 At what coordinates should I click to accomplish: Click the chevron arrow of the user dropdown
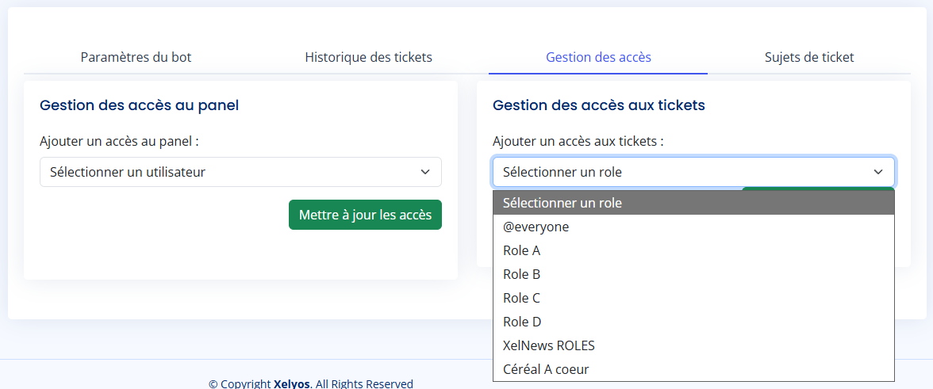click(x=425, y=172)
